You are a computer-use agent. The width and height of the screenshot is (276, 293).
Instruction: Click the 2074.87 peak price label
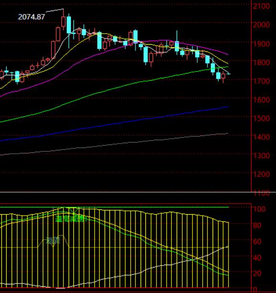[31, 17]
